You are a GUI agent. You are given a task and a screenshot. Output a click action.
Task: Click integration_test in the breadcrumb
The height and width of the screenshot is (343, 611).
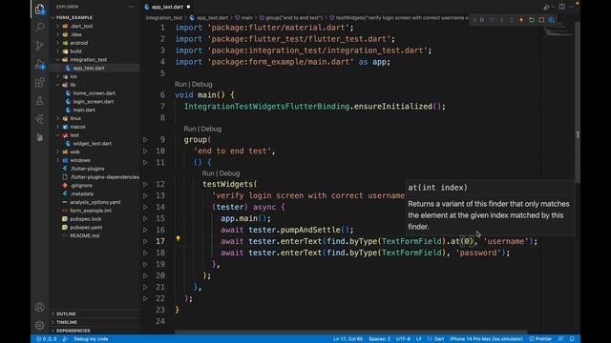(164, 18)
